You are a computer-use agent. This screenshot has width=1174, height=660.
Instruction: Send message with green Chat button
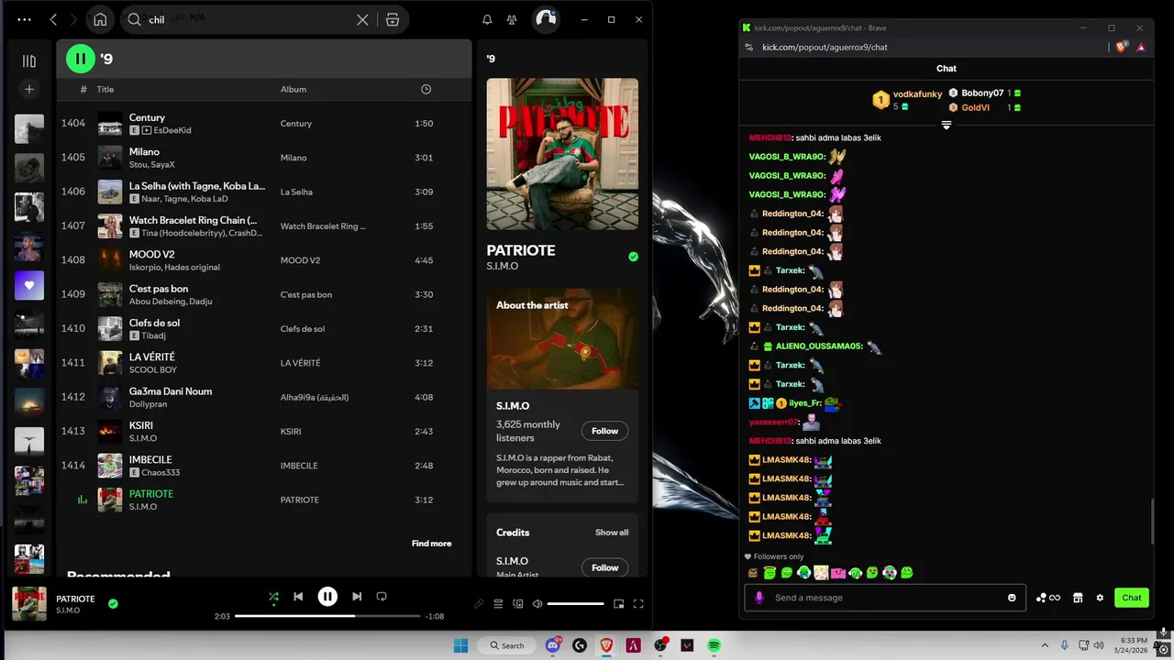pos(1132,598)
